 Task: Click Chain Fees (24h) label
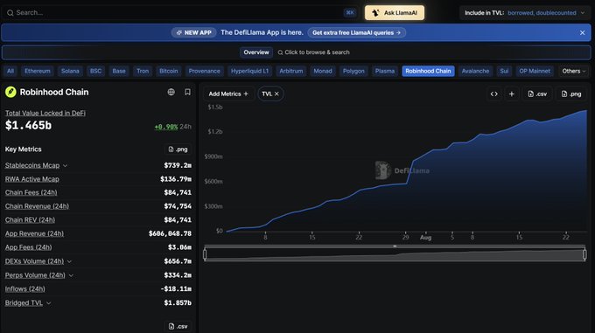click(31, 192)
